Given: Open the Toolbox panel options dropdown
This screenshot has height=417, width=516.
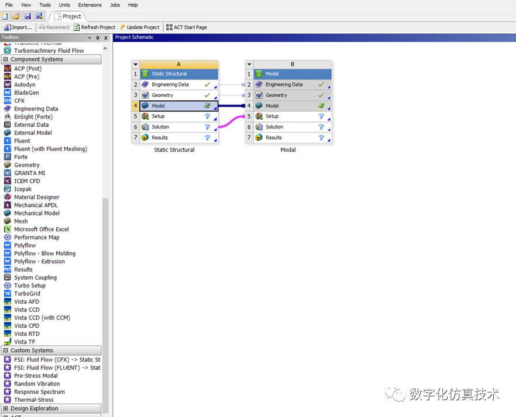Looking at the screenshot, I should coord(90,38).
